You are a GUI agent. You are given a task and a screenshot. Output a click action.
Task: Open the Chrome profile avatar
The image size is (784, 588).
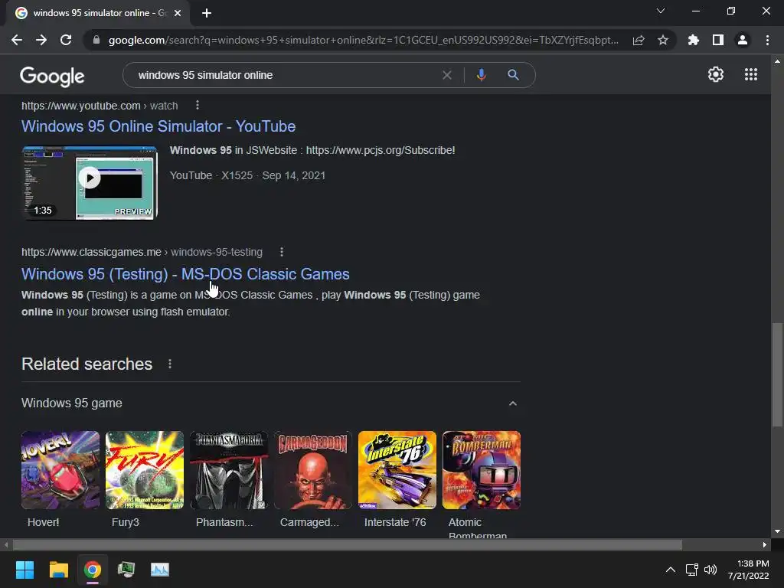click(x=743, y=40)
